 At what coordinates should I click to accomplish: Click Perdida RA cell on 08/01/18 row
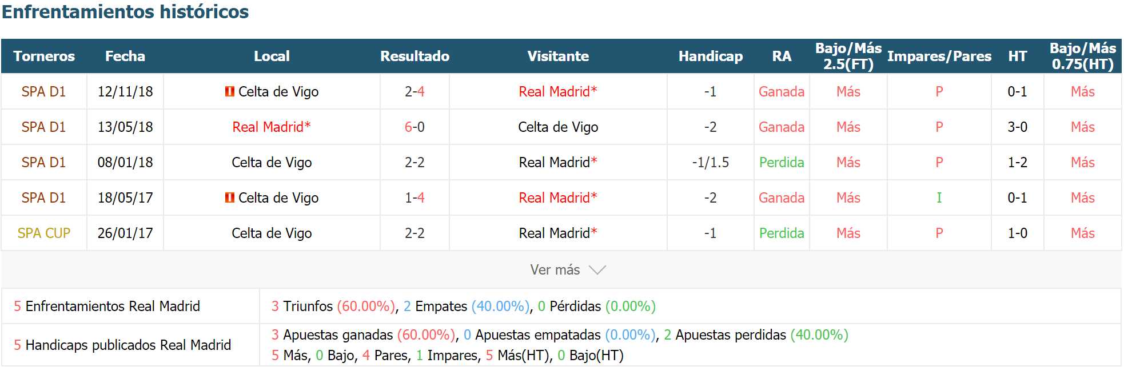point(782,162)
